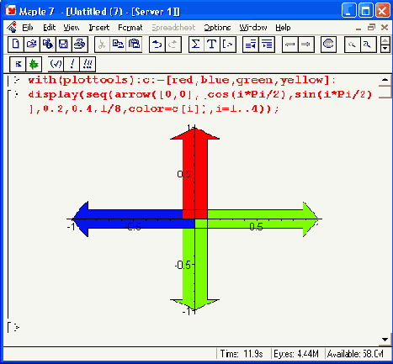Click the first magnifier zoom icon
This screenshot has height=364, width=393.
pos(352,45)
